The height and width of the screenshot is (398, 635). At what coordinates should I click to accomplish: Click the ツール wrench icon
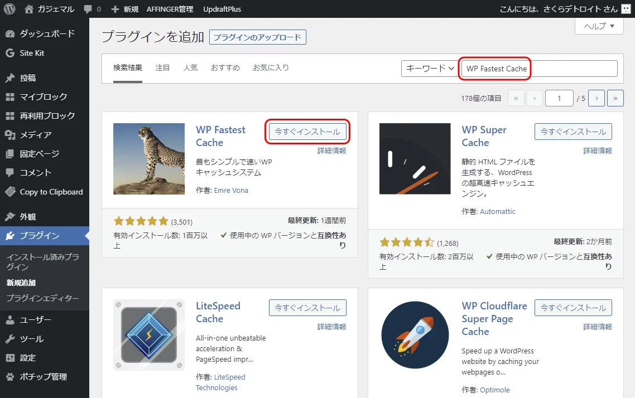(10, 339)
